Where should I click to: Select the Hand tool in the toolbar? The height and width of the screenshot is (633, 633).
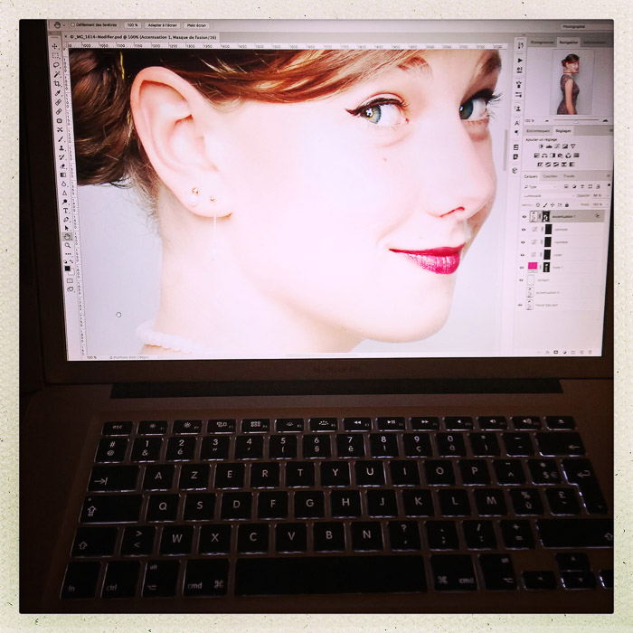click(67, 237)
